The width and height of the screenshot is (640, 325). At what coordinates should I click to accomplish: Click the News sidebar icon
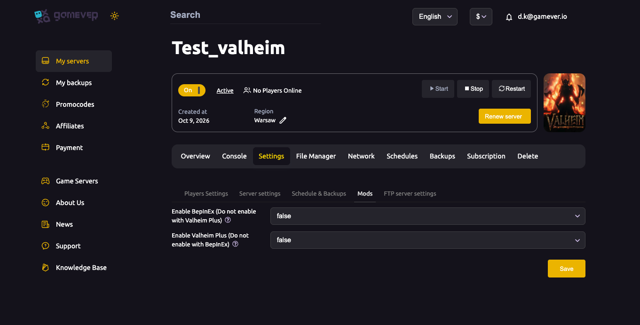(46, 224)
